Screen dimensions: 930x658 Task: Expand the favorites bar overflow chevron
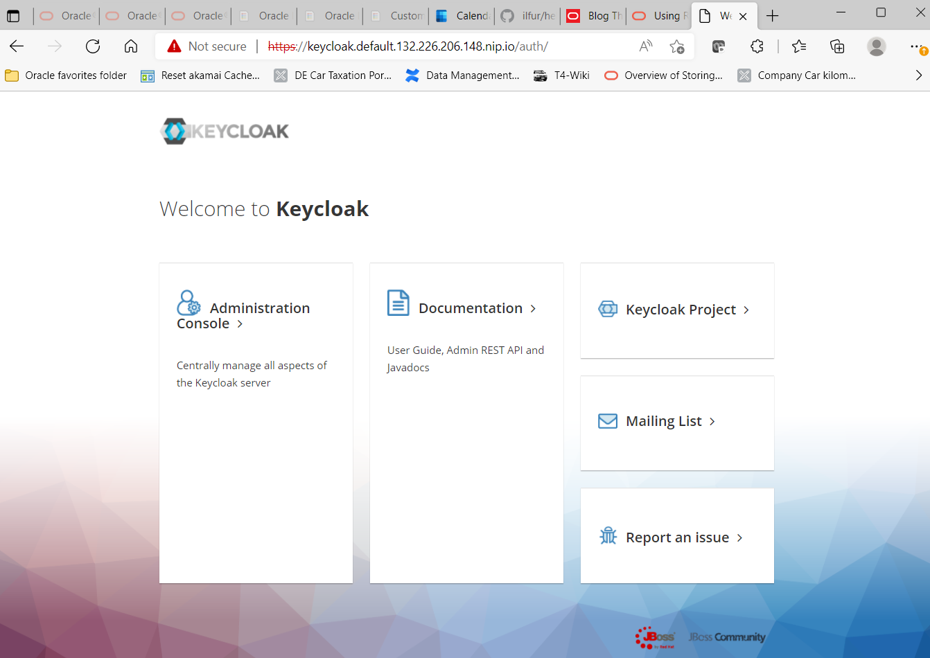(x=919, y=75)
